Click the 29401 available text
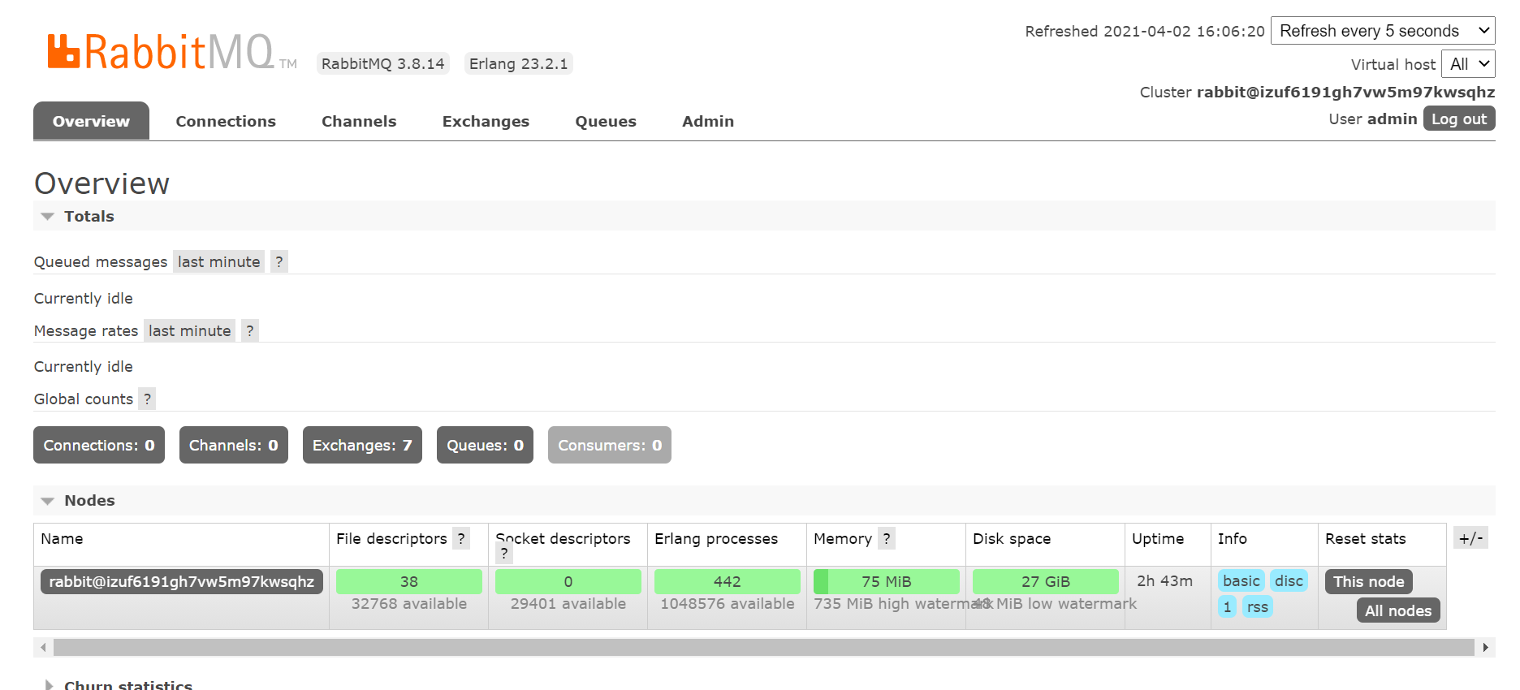This screenshot has width=1520, height=690. 568,603
